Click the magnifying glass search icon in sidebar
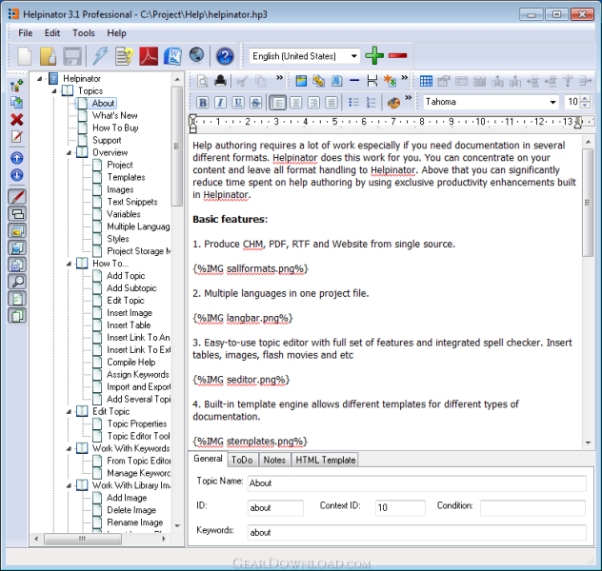The image size is (602, 571). coord(17,282)
